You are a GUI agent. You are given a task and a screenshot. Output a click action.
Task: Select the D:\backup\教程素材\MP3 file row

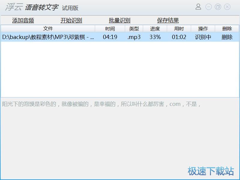pos(120,37)
